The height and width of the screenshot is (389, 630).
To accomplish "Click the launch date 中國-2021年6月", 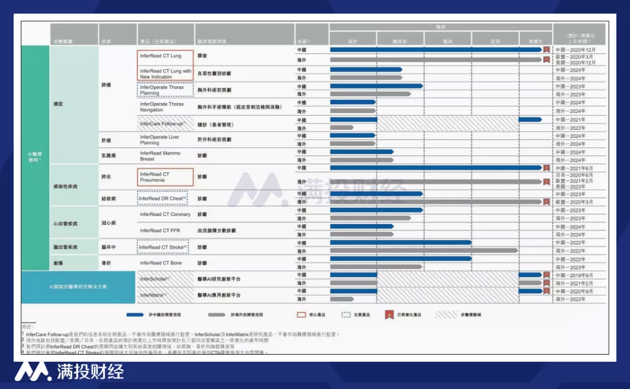I will [574, 168].
